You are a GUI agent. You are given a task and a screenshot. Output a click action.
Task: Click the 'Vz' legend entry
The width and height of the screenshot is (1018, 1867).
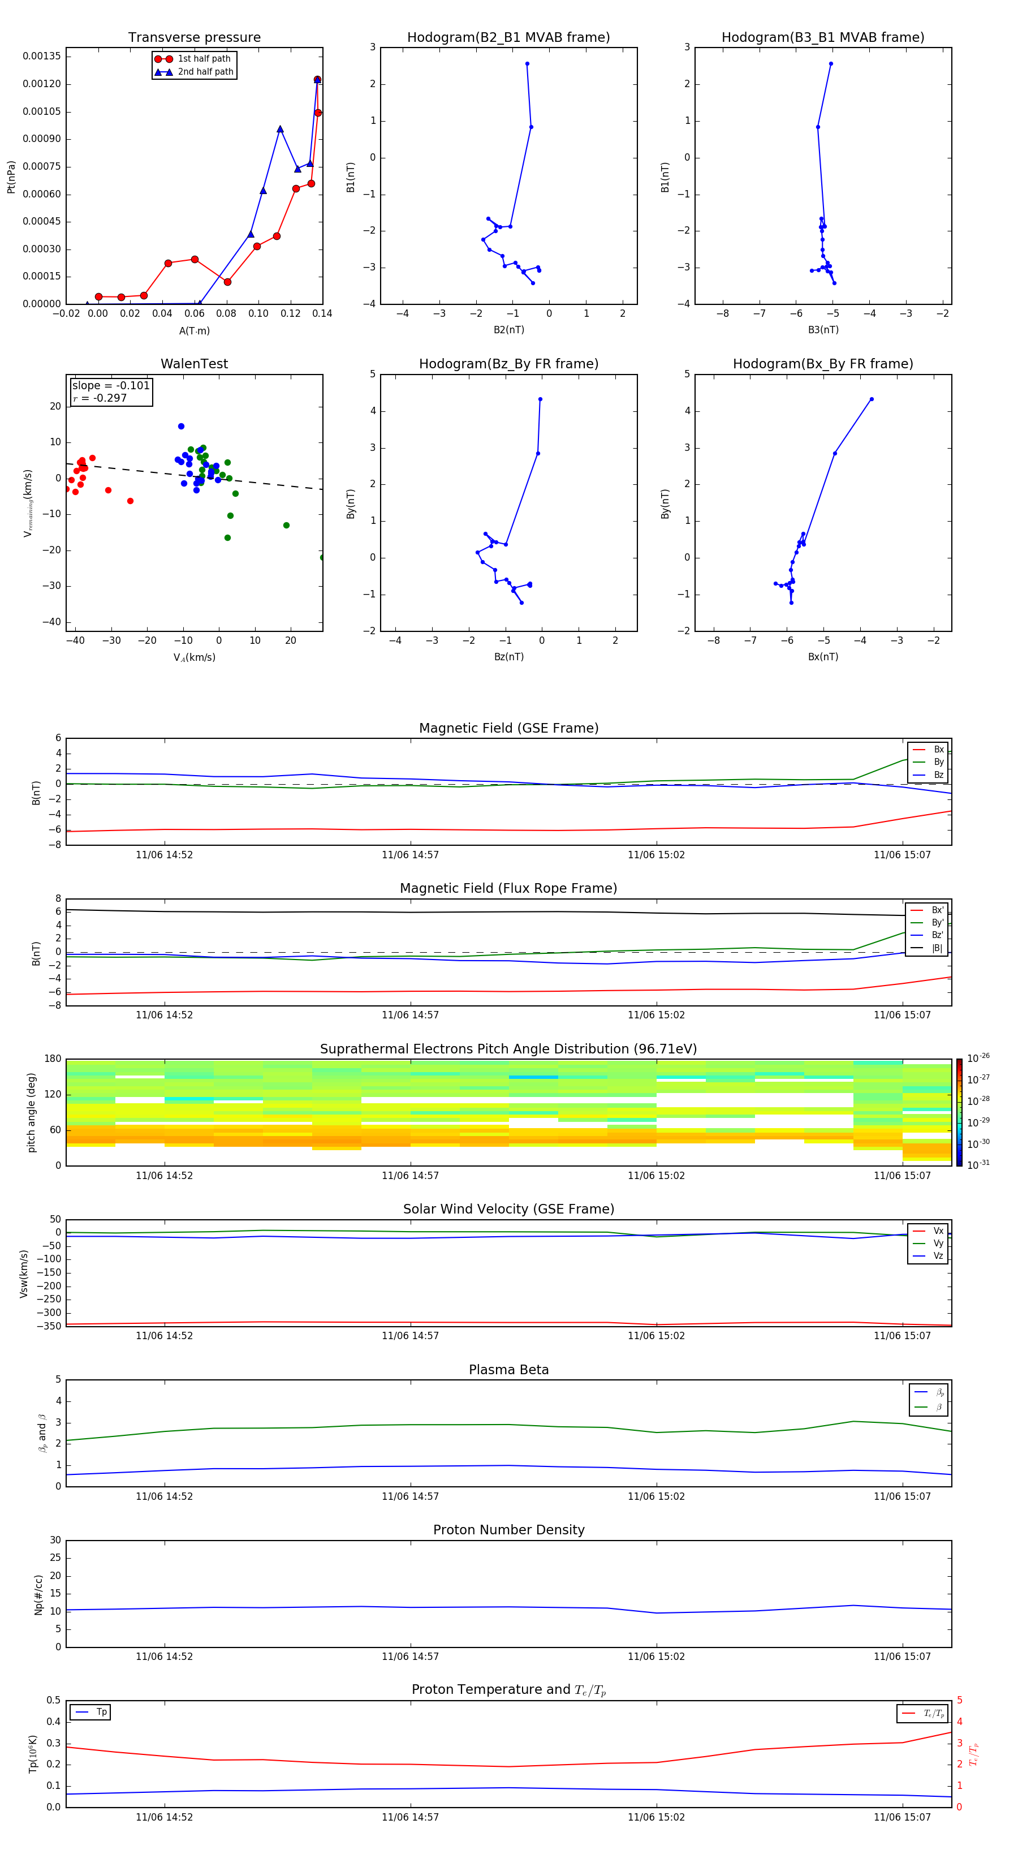point(928,1256)
